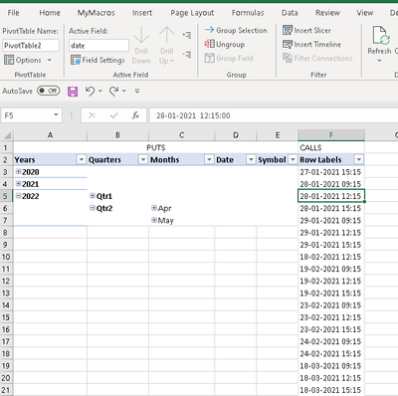
Task: Click Insert Timeline icon
Action: click(288, 44)
